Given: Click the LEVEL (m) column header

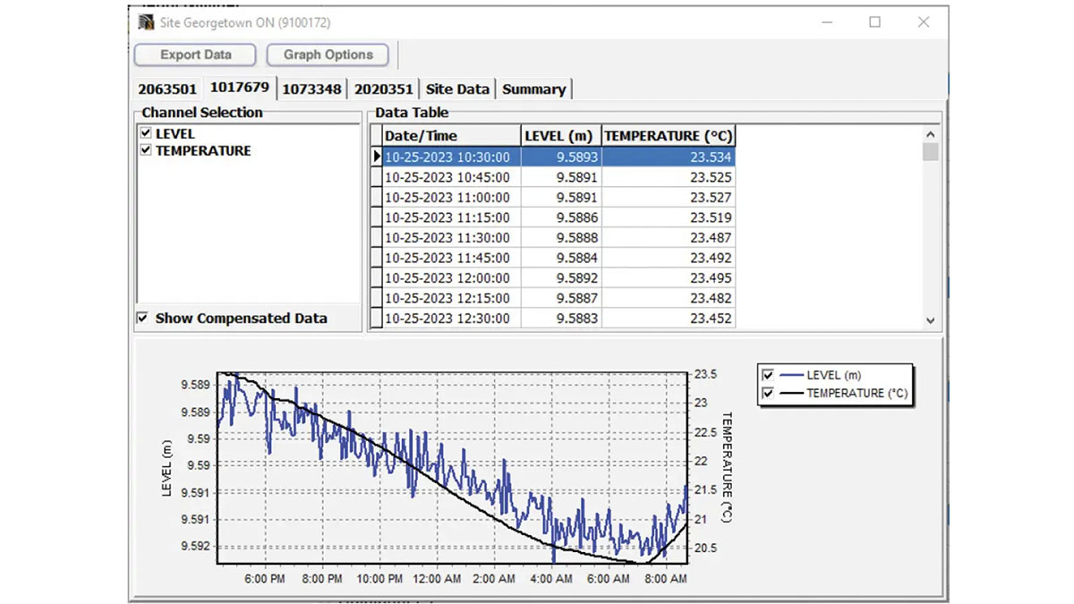Looking at the screenshot, I should 561,136.
